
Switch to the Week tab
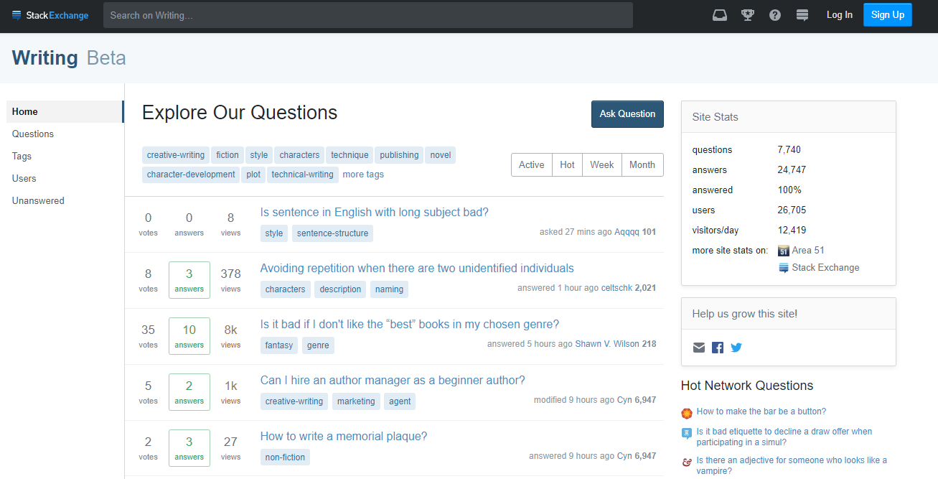click(x=602, y=164)
